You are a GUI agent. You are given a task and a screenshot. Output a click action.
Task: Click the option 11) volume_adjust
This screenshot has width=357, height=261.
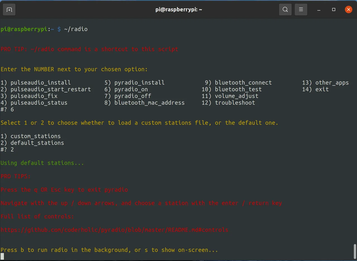[230, 96]
